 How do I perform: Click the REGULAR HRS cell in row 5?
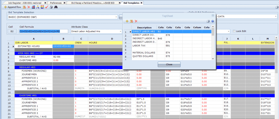(x=34, y=57)
